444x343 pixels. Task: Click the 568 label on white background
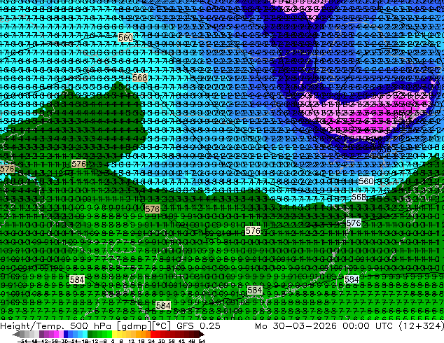(359, 197)
